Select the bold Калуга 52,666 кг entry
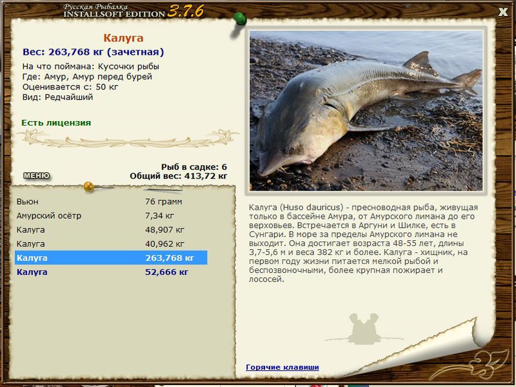516x387 pixels. pyautogui.click(x=111, y=272)
